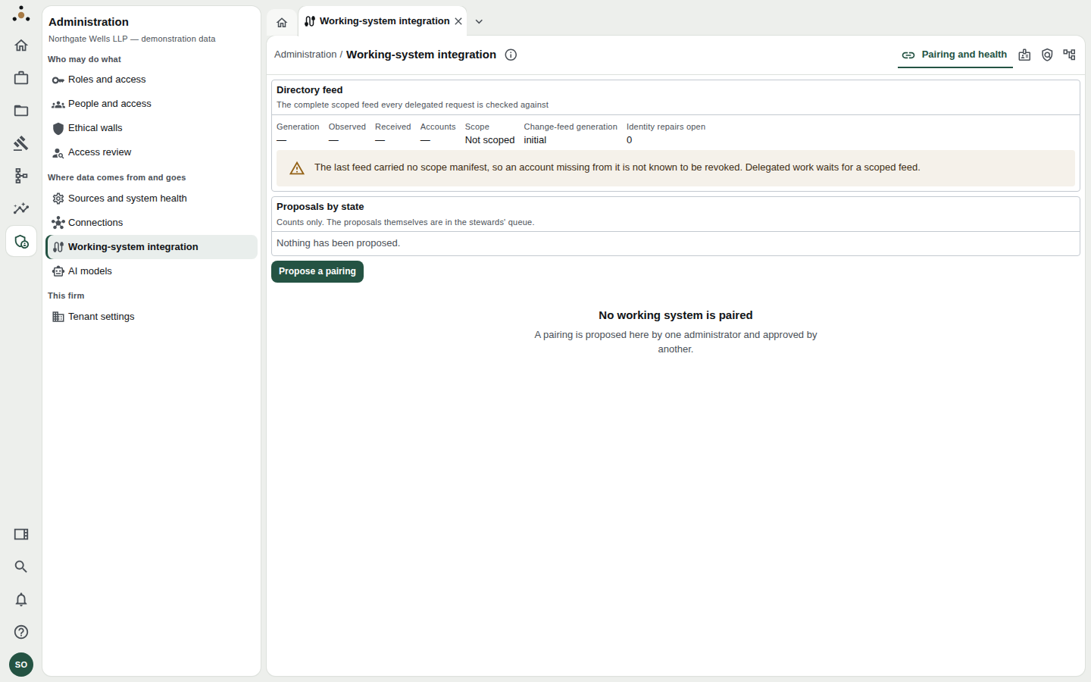This screenshot has height=682, width=1091.
Task: Open Connections in the sidebar
Action: pos(152,223)
